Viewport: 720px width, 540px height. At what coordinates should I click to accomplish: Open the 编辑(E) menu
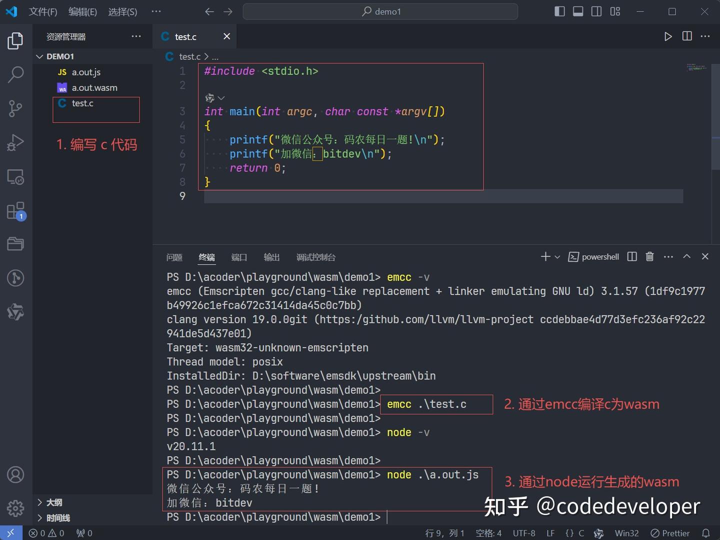click(82, 11)
